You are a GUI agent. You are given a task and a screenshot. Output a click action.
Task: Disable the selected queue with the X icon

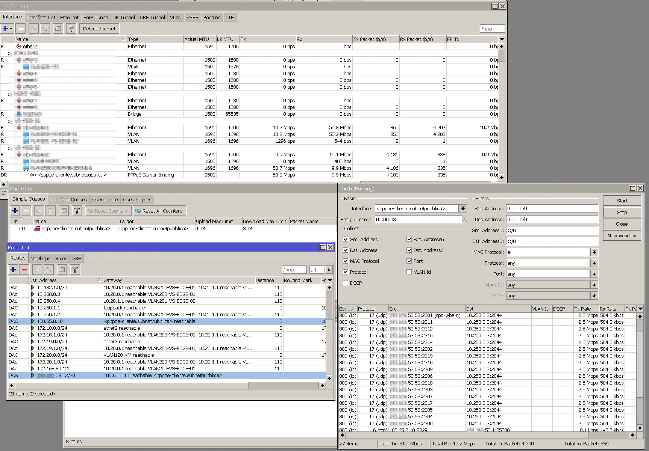click(x=50, y=211)
